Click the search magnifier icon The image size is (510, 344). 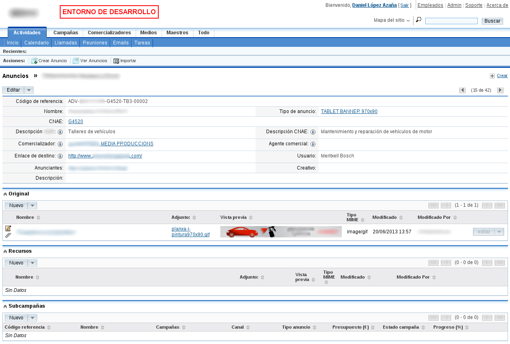[x=418, y=19]
